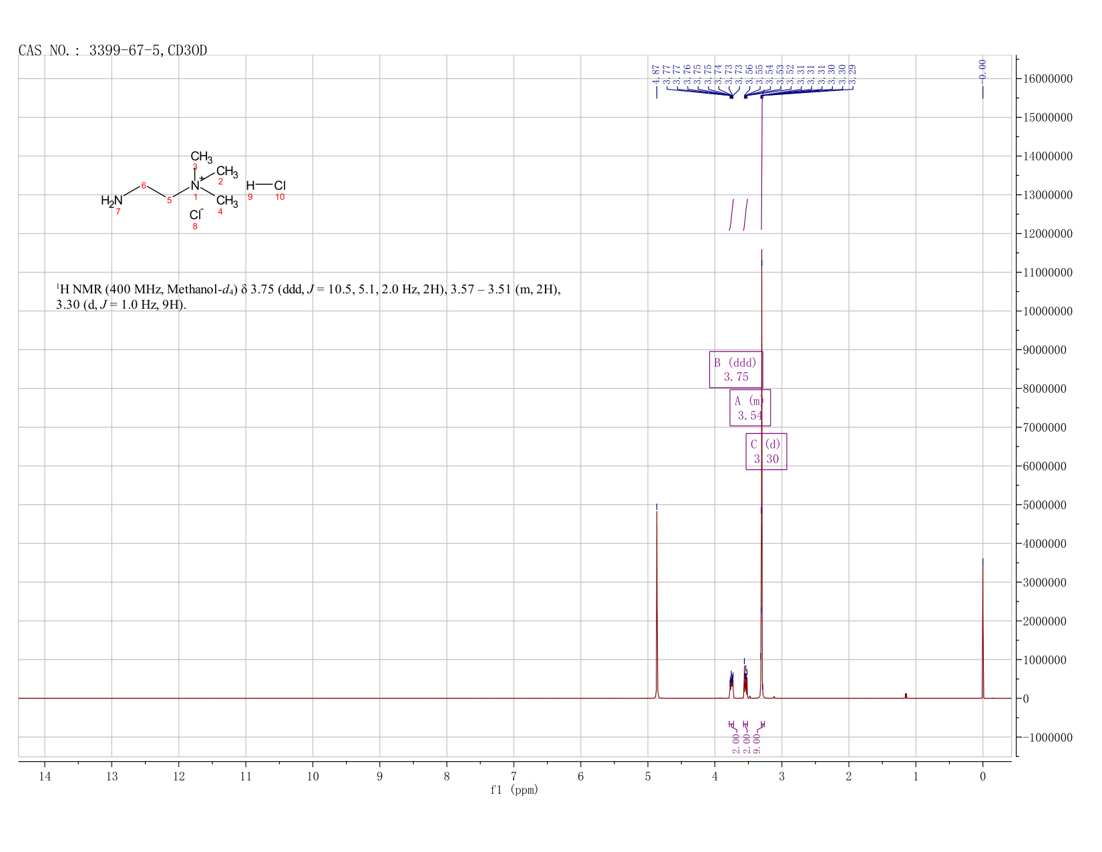Click the x-axis tick label 7
1102x852 pixels.
[x=514, y=776]
